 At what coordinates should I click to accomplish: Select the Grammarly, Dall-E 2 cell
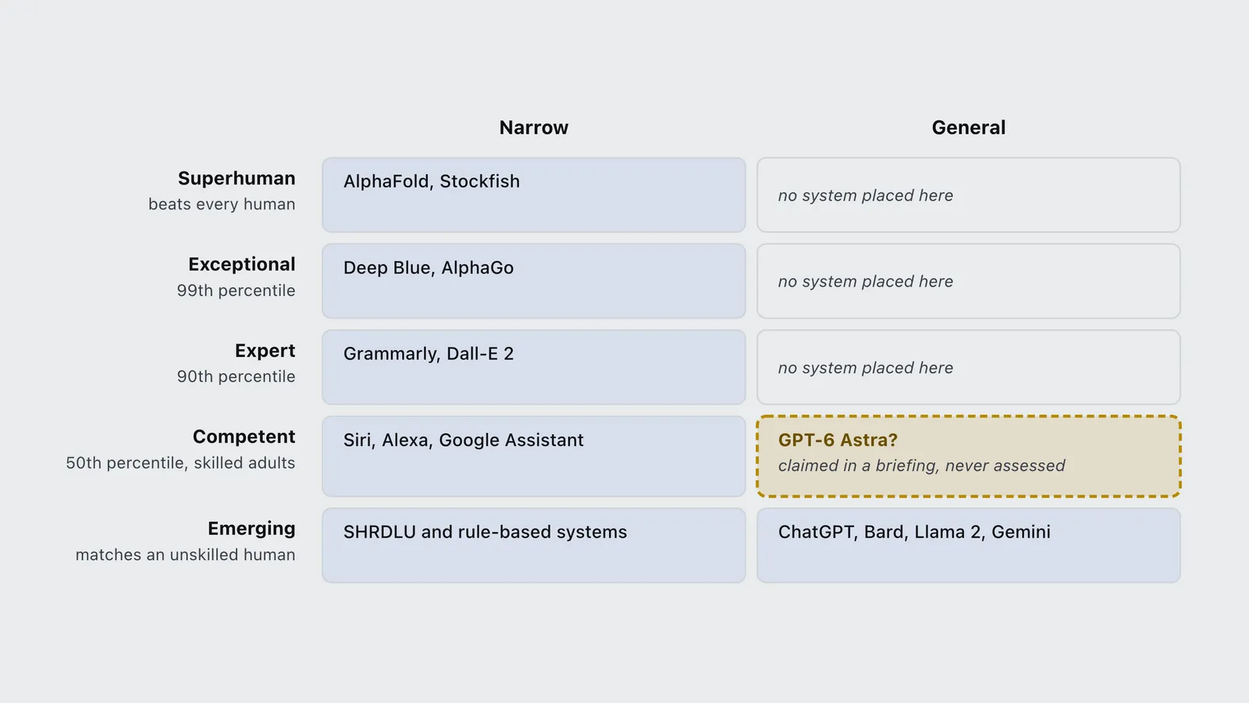(x=534, y=367)
